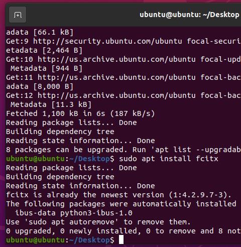Click the 'Metadata [11.3 kB]' text

pyautogui.click(x=51, y=104)
